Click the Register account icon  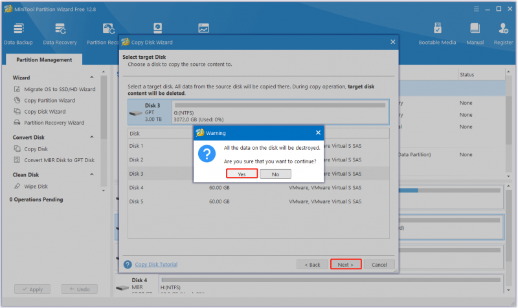click(503, 34)
